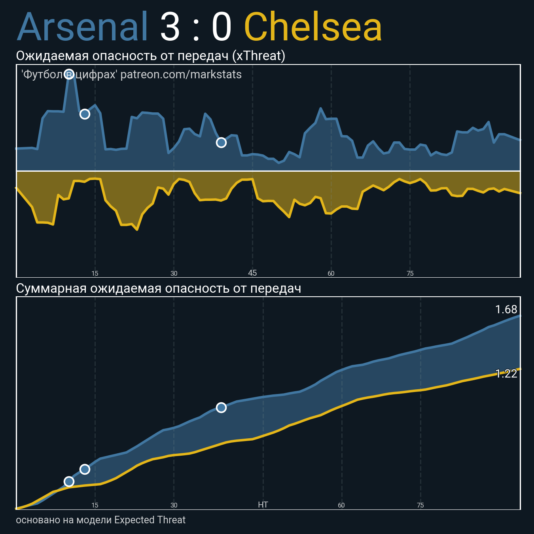
Task: Click the 'Ожидаемая опасность от передач (xThreat)' heading
Action: click(150, 56)
